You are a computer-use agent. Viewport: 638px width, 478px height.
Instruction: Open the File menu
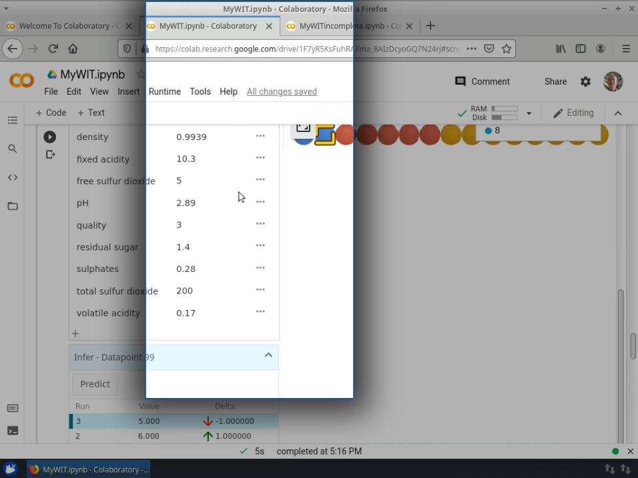[x=51, y=91]
